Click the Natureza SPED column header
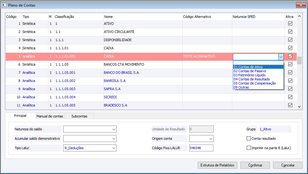This screenshot has height=174, width=308. (x=258, y=17)
